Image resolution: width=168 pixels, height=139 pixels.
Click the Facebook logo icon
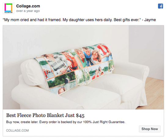(160, 6)
